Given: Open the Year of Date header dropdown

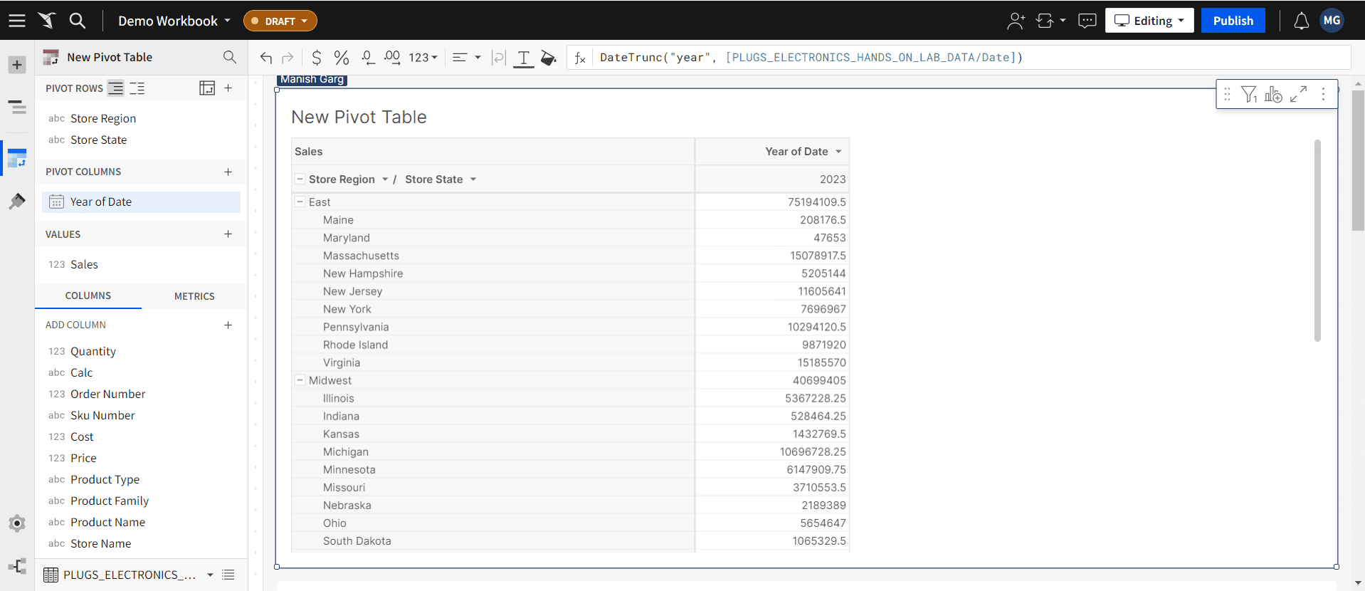Looking at the screenshot, I should [x=838, y=152].
